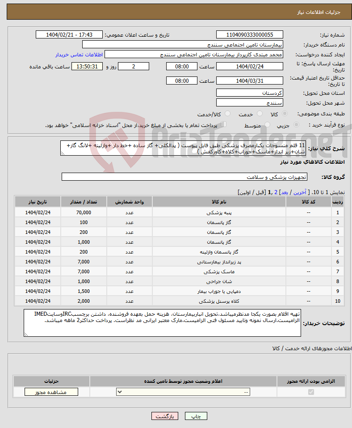Screen dimensions: 352x428
Task: Select the جزیی purchase type radio
Action: pyautogui.click(x=296, y=125)
